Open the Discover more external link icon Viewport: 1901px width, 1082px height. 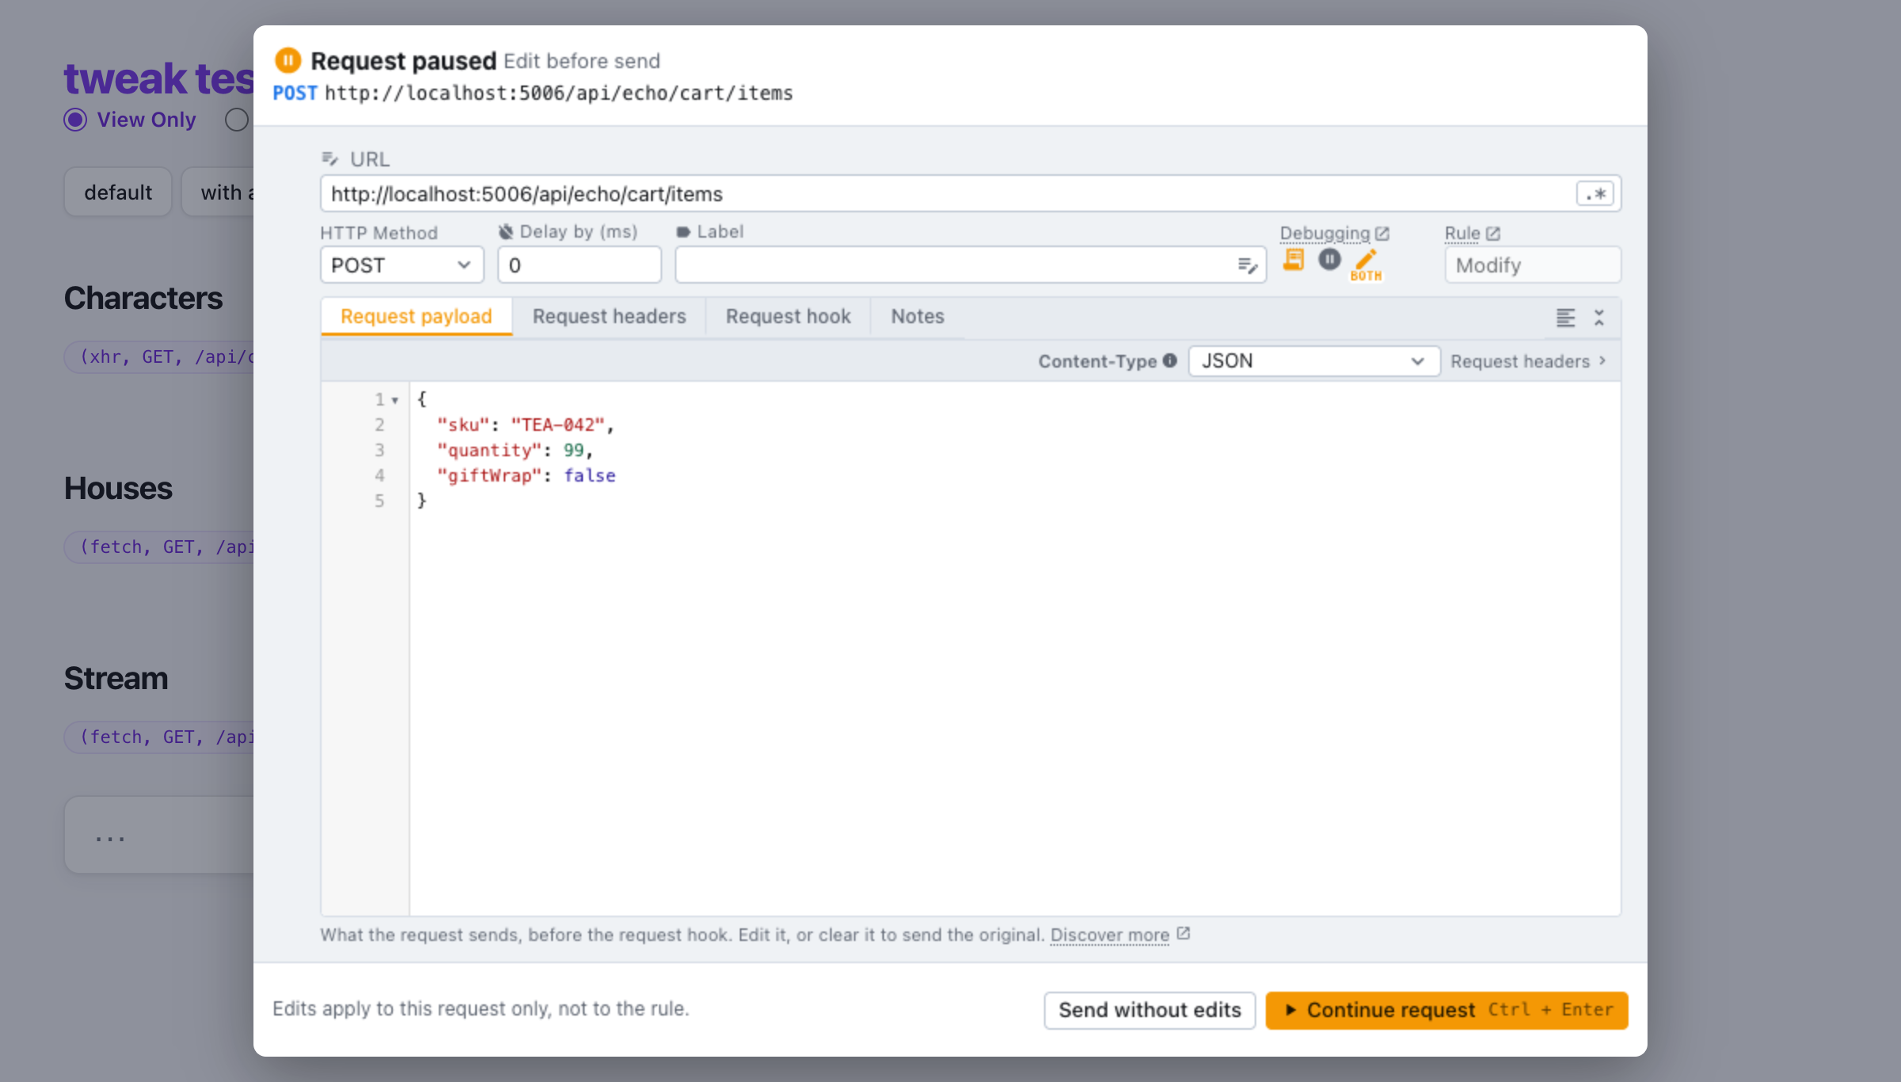coord(1183,934)
